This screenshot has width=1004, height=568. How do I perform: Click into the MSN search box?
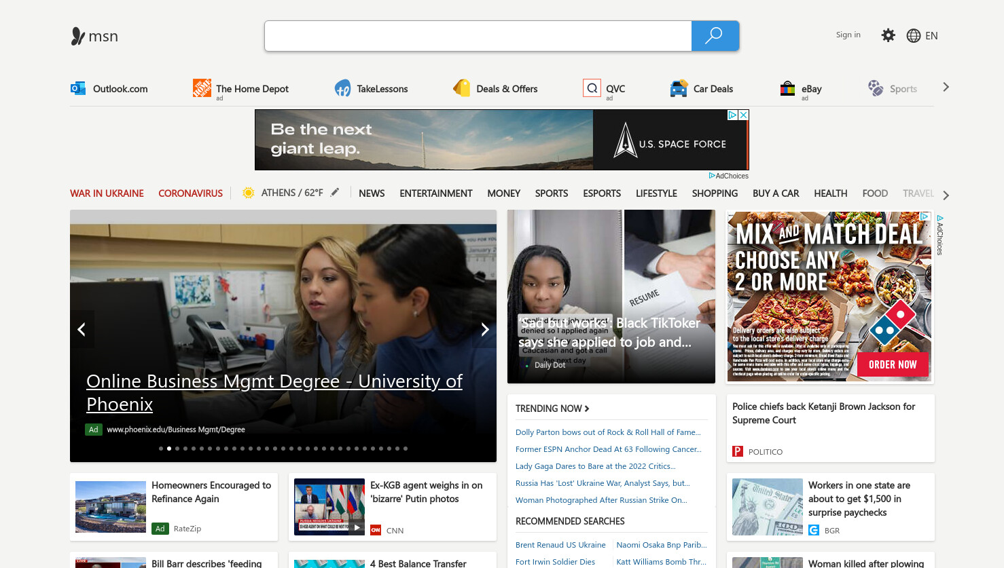click(478, 36)
